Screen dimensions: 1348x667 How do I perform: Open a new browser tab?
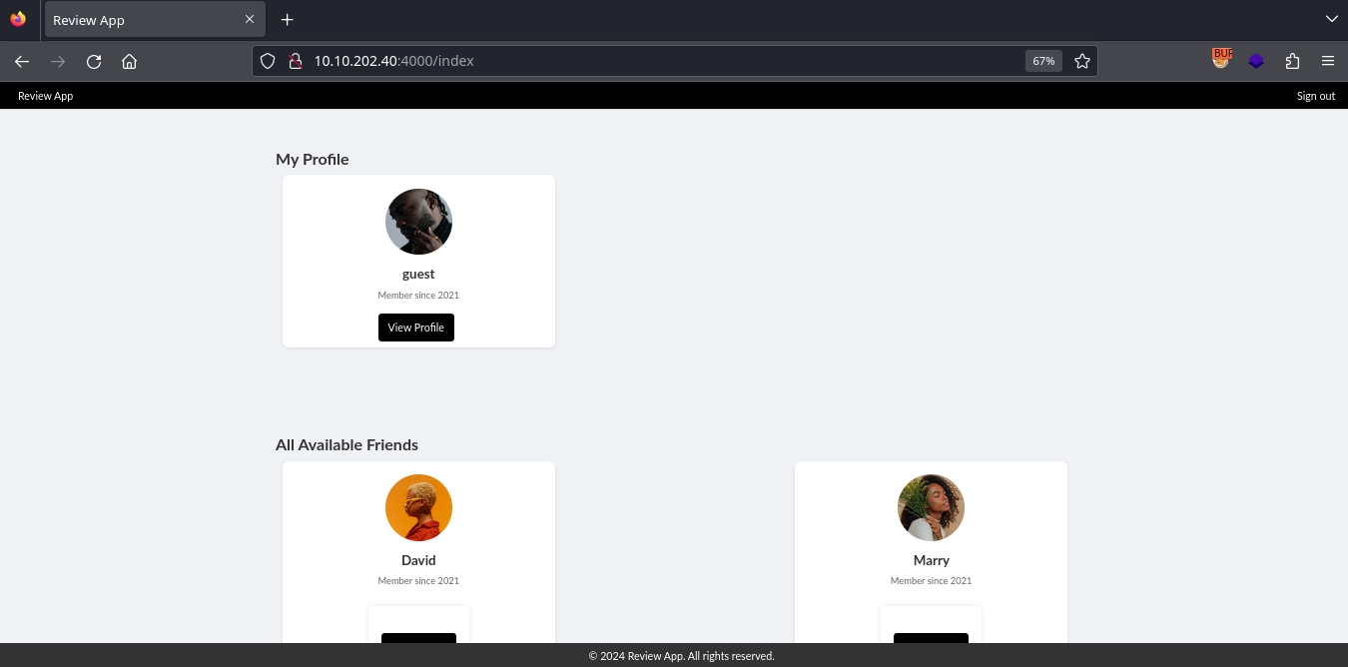pyautogui.click(x=288, y=19)
